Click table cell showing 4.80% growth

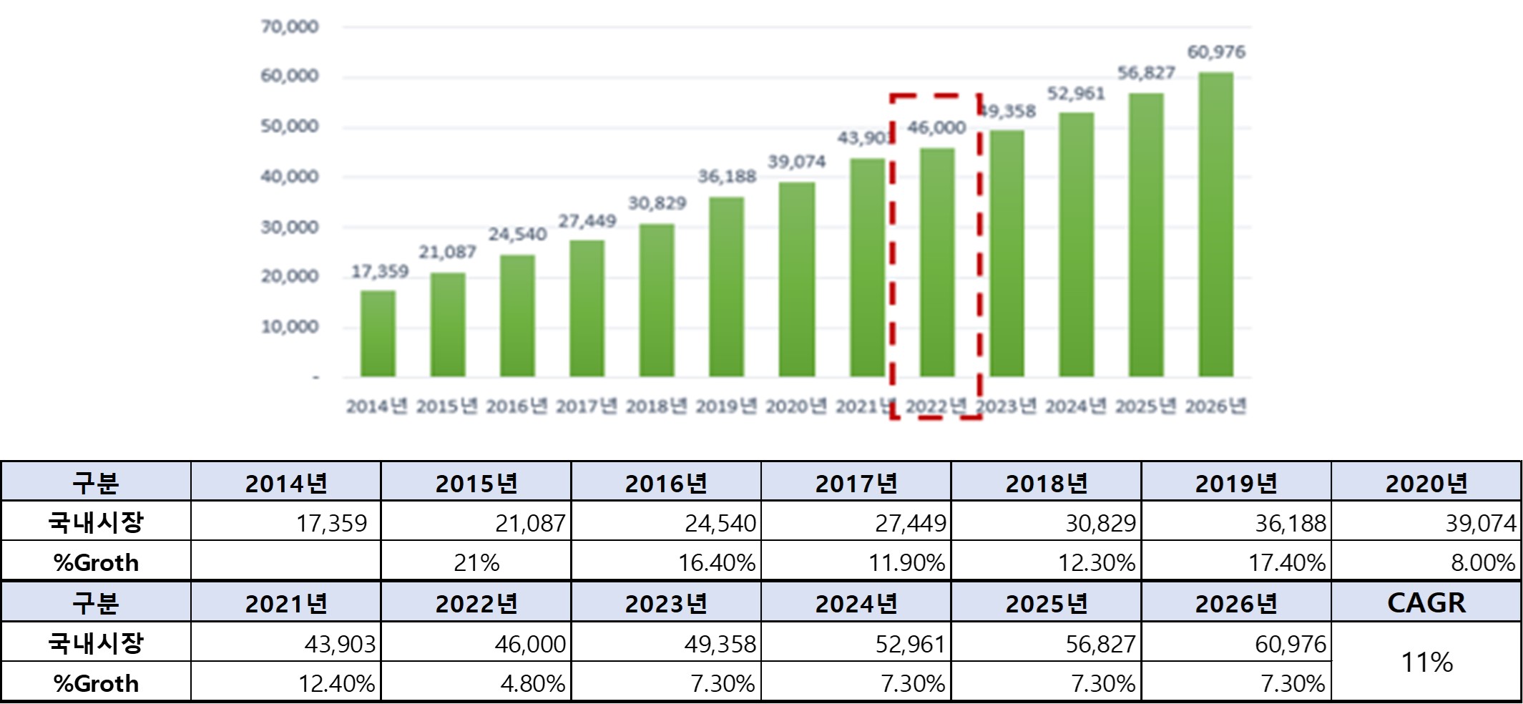(476, 681)
